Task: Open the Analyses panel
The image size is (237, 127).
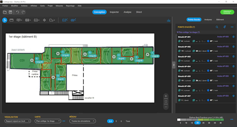Action: [208, 19]
